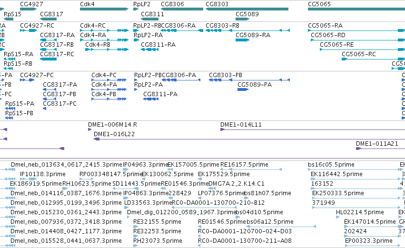The height and width of the screenshot is (248, 405).
Task: Open EST EK250333.5prime
Action: coord(338,193)
